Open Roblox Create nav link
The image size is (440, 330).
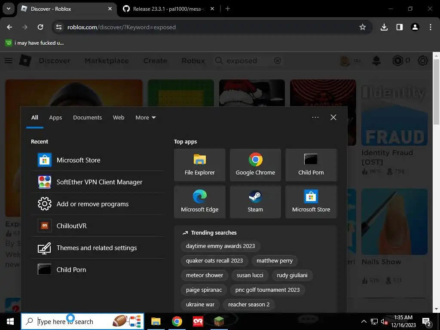(155, 61)
